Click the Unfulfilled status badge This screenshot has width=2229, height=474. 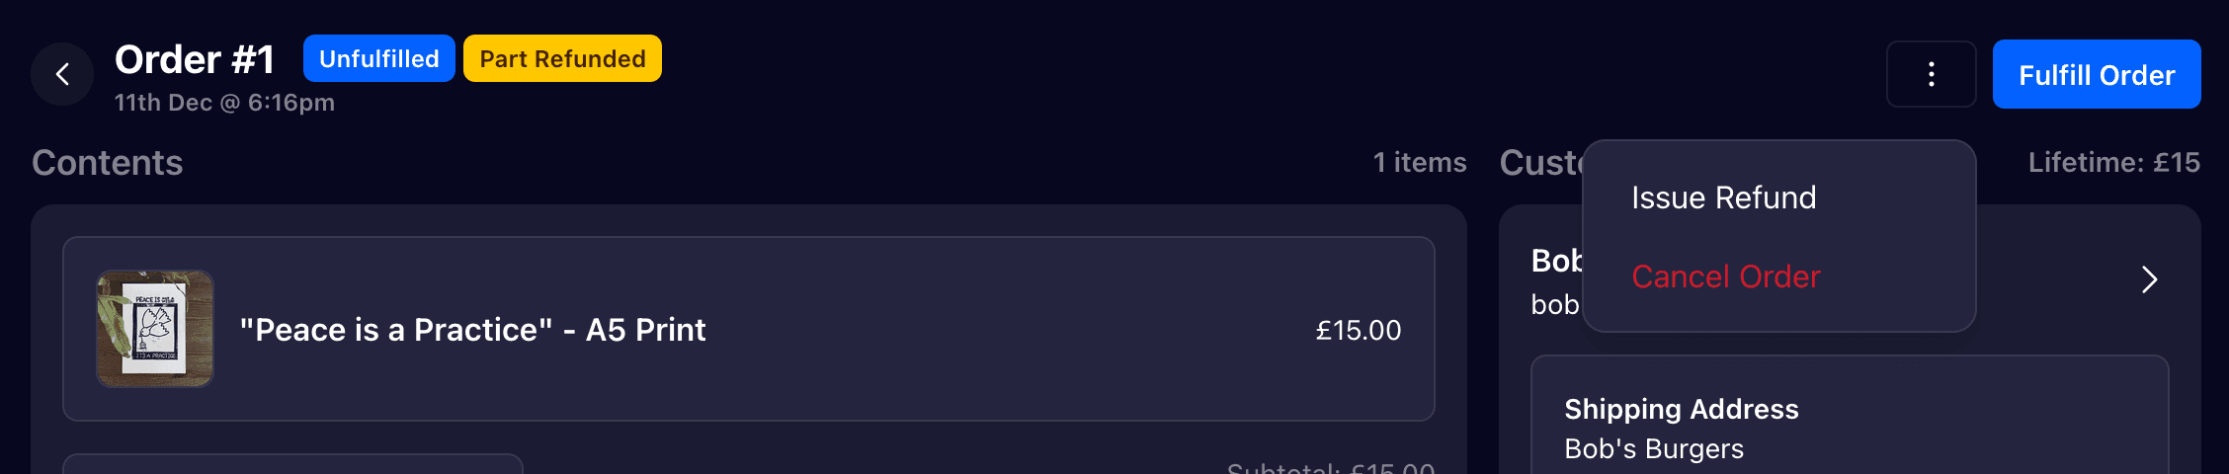click(378, 59)
